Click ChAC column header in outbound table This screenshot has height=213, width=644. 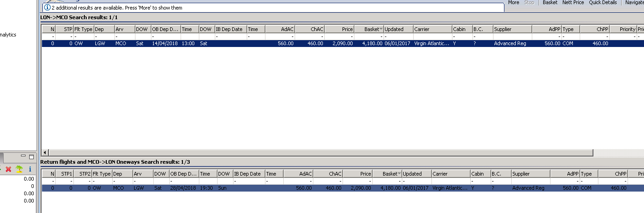[x=309, y=29]
